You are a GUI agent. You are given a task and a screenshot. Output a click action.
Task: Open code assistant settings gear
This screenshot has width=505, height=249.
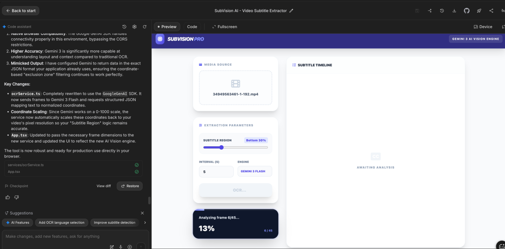tap(134, 27)
